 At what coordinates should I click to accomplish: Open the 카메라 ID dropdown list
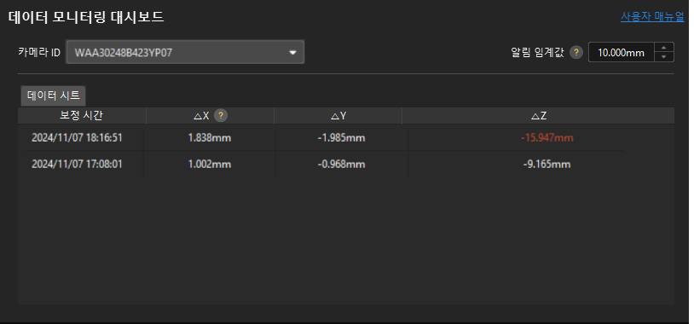186,52
